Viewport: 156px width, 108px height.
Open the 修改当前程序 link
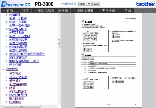[18, 58]
